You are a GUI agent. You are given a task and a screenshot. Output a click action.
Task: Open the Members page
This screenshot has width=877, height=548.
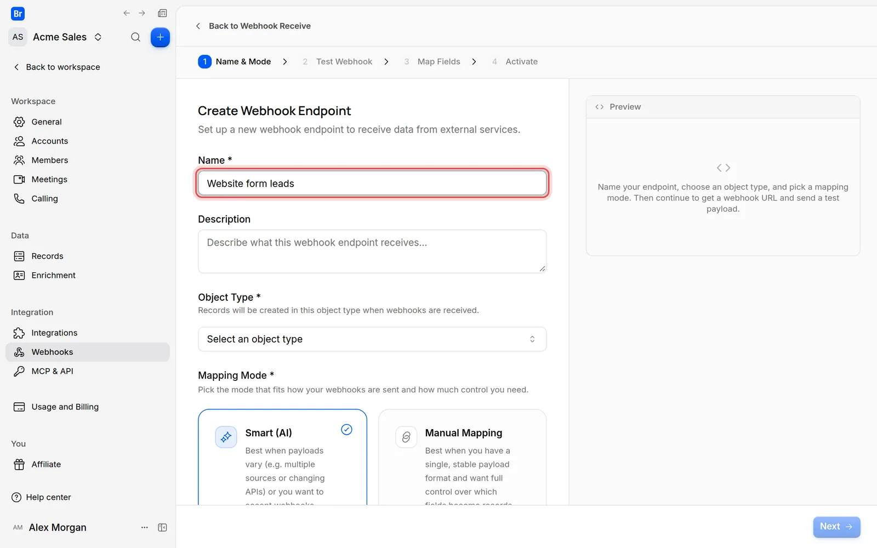click(88, 160)
